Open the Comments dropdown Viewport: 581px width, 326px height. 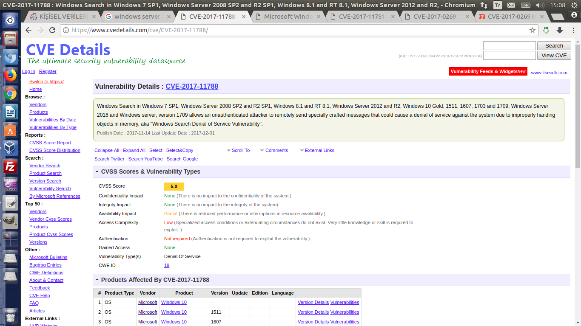pos(274,150)
